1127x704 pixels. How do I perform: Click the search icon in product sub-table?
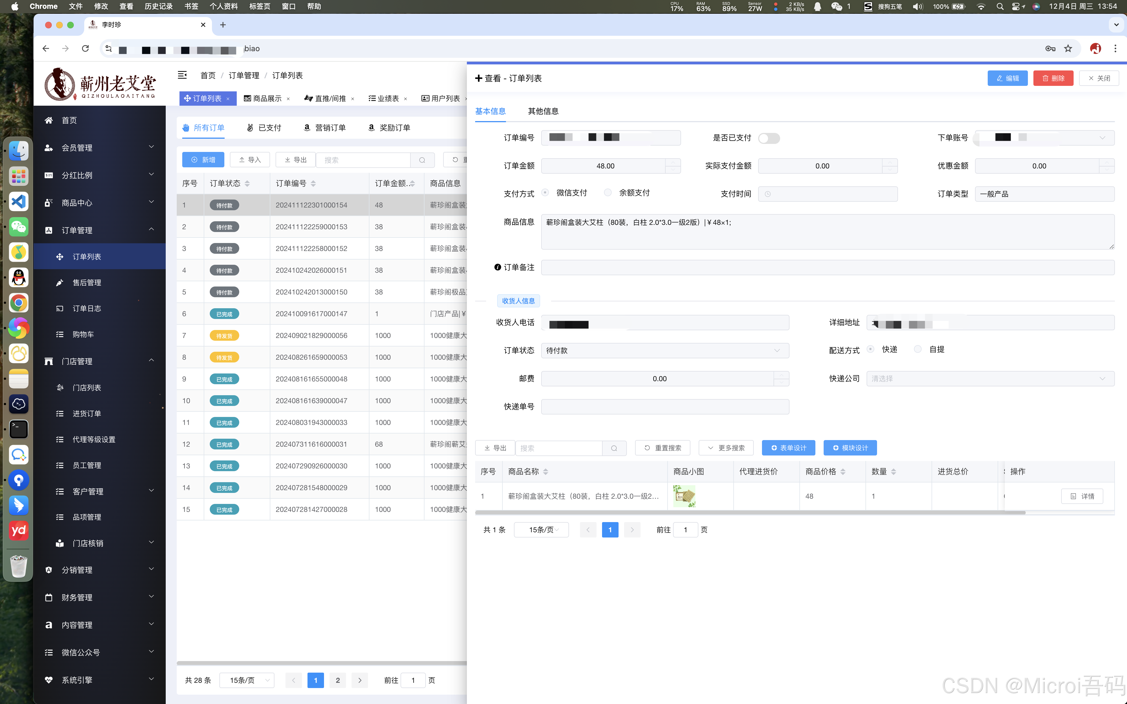(x=614, y=448)
